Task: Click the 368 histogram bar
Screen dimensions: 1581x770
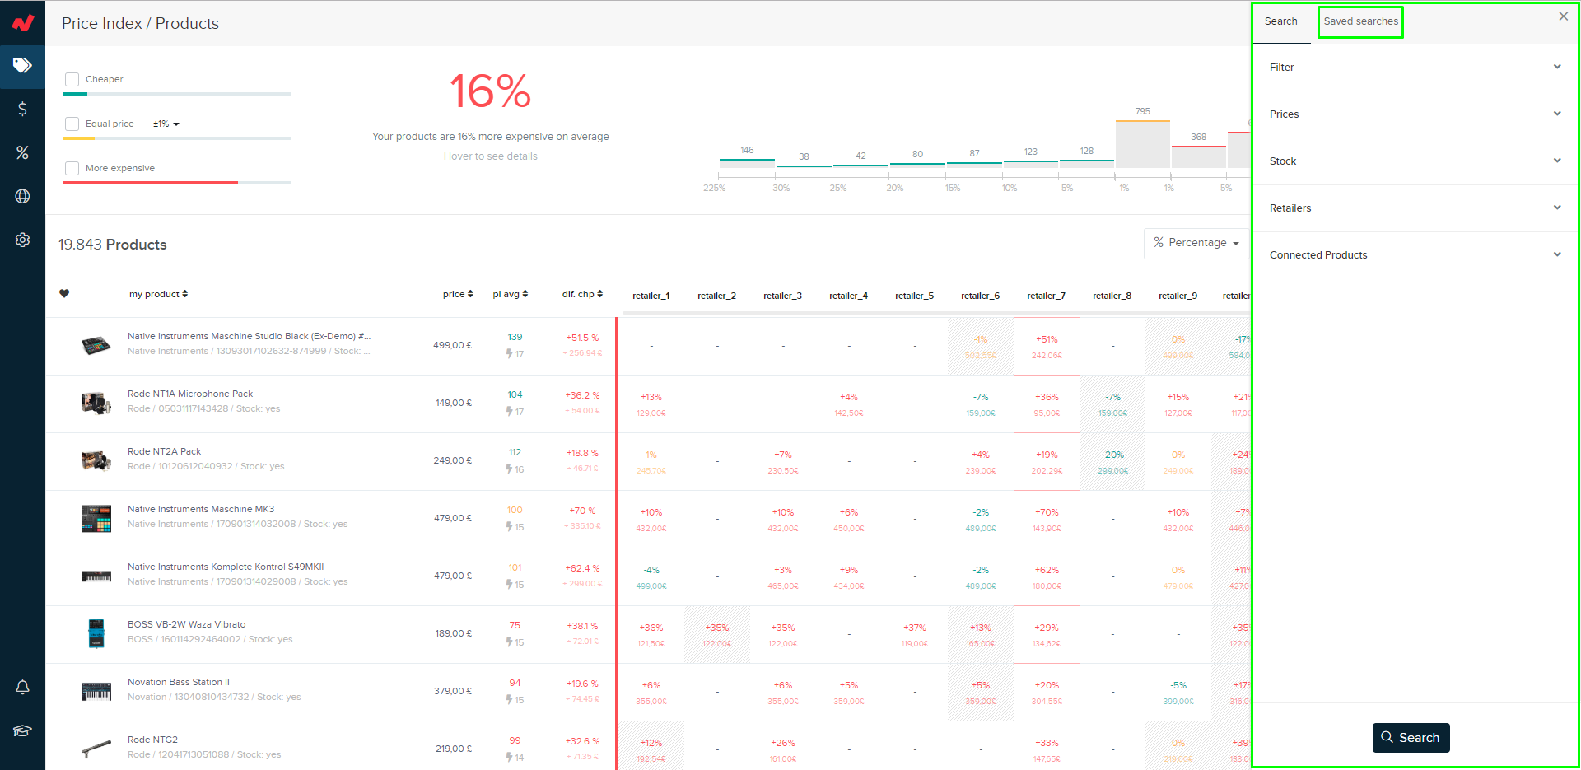Action: [1199, 157]
